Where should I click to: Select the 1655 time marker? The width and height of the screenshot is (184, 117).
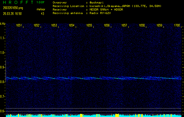point(89,25)
